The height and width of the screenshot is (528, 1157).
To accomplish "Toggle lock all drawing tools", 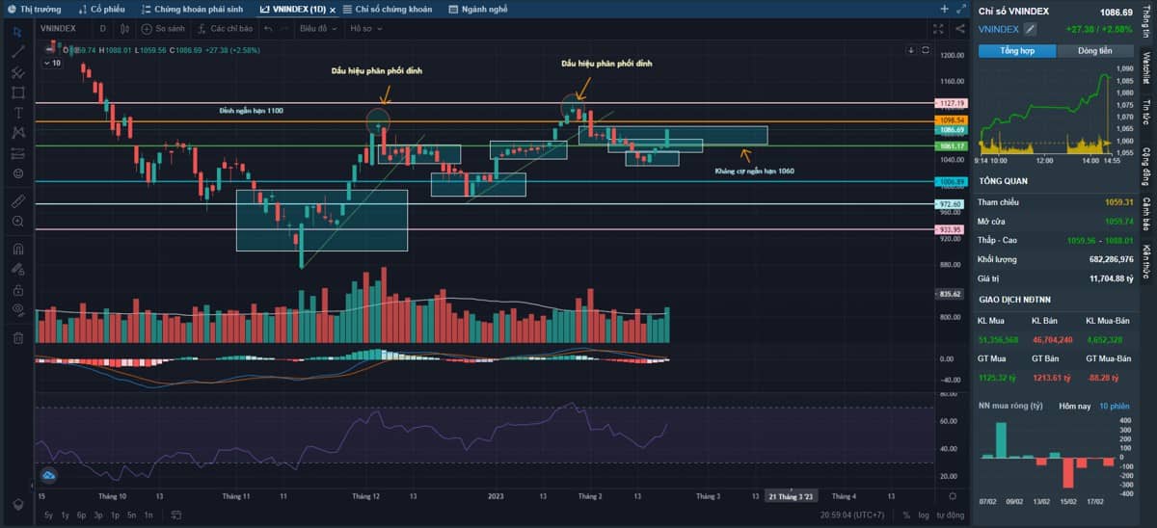I will 17,289.
